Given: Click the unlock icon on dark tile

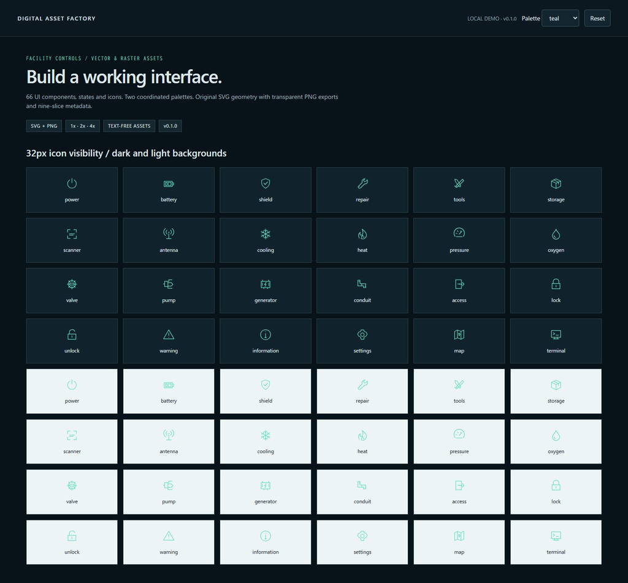Looking at the screenshot, I should 72,334.
